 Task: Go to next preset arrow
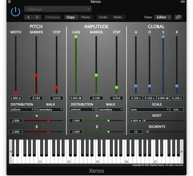pos(37,17)
